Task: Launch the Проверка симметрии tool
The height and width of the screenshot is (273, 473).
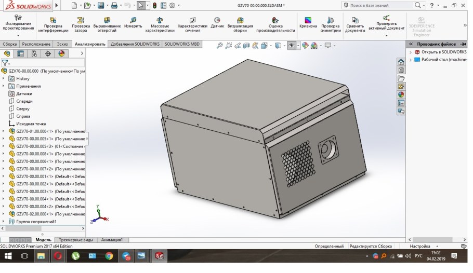Action: pos(330,23)
